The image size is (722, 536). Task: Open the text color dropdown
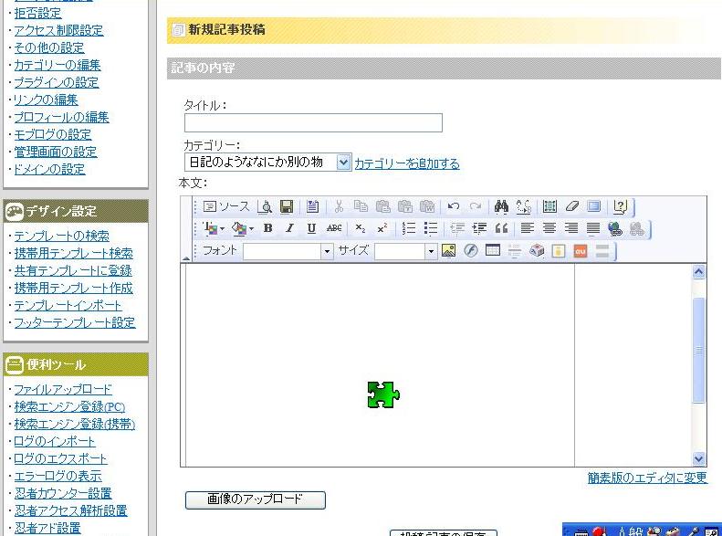coord(214,228)
